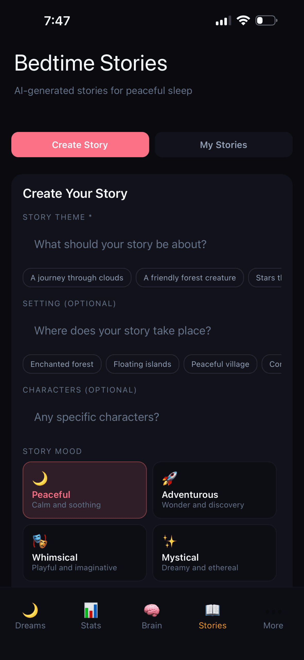Pick 'Peaceful village' as the setting
This screenshot has height=660, width=304.
(220, 364)
